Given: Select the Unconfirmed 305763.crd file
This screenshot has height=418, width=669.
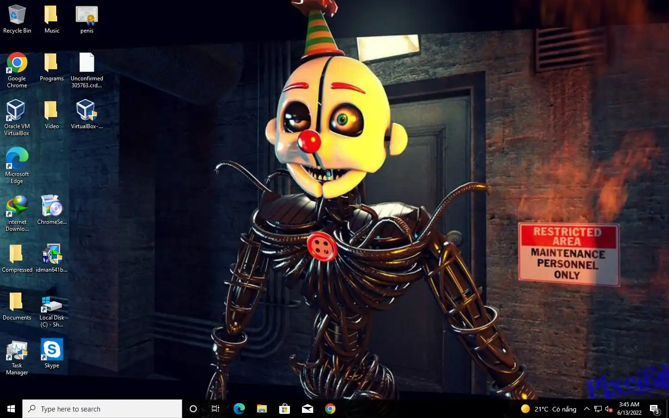Looking at the screenshot, I should (x=87, y=70).
